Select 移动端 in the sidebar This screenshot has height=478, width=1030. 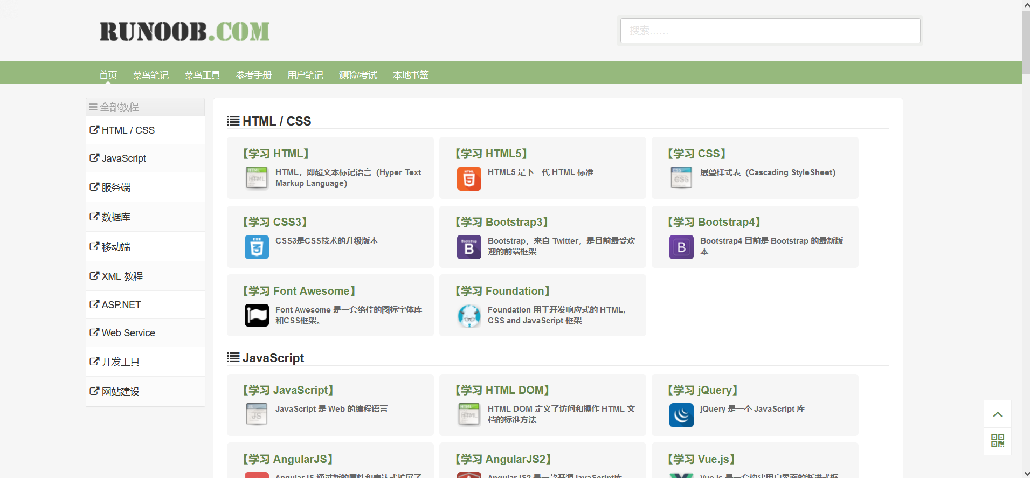click(145, 247)
